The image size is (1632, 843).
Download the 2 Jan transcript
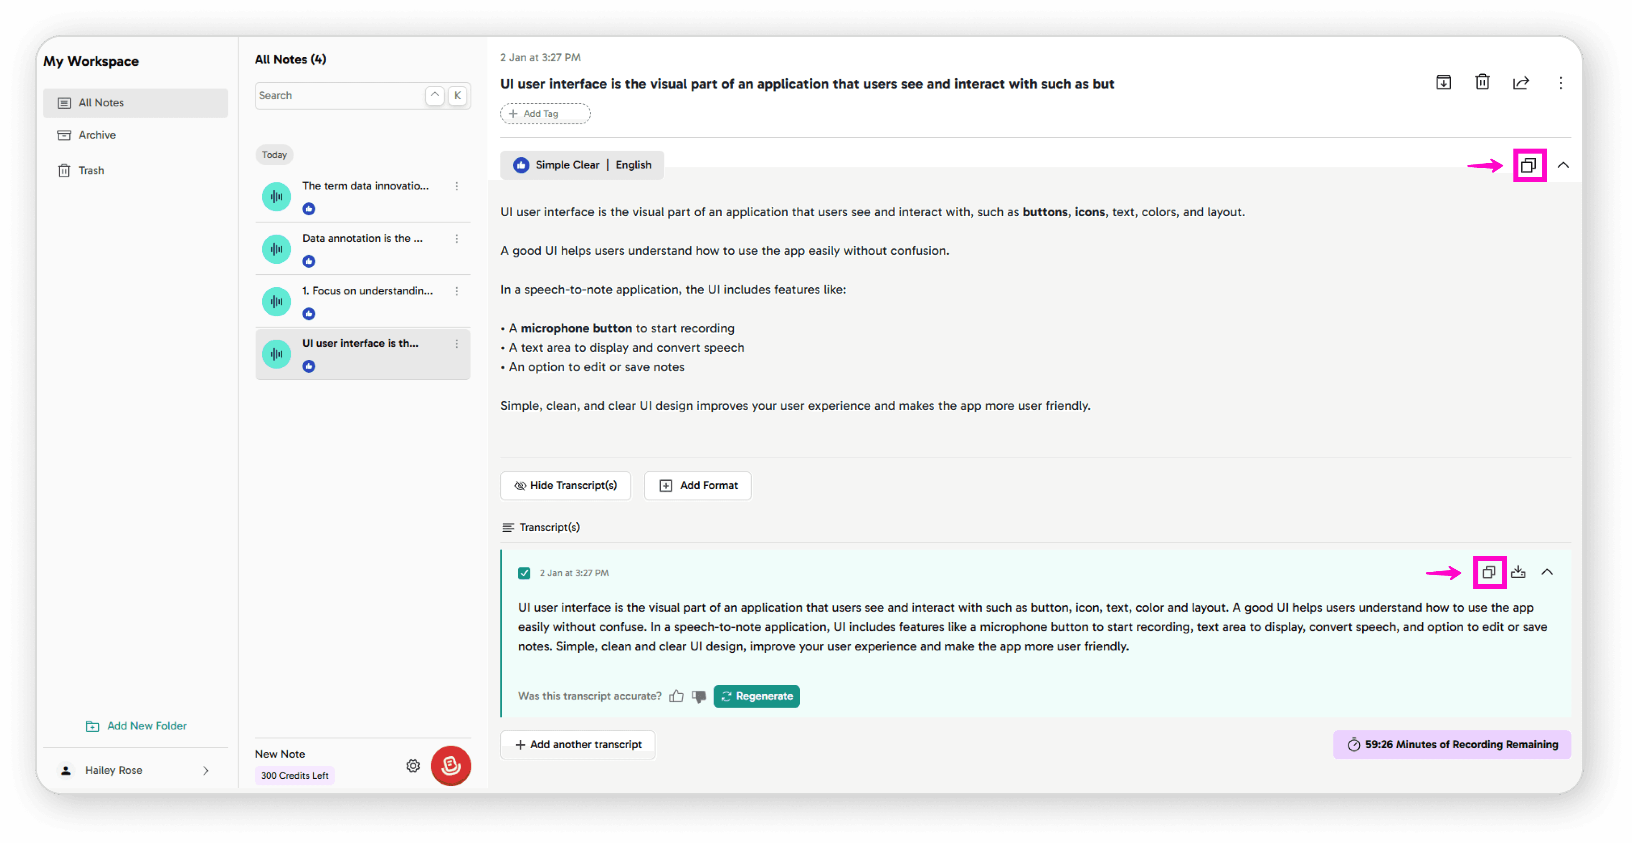pos(1518,572)
